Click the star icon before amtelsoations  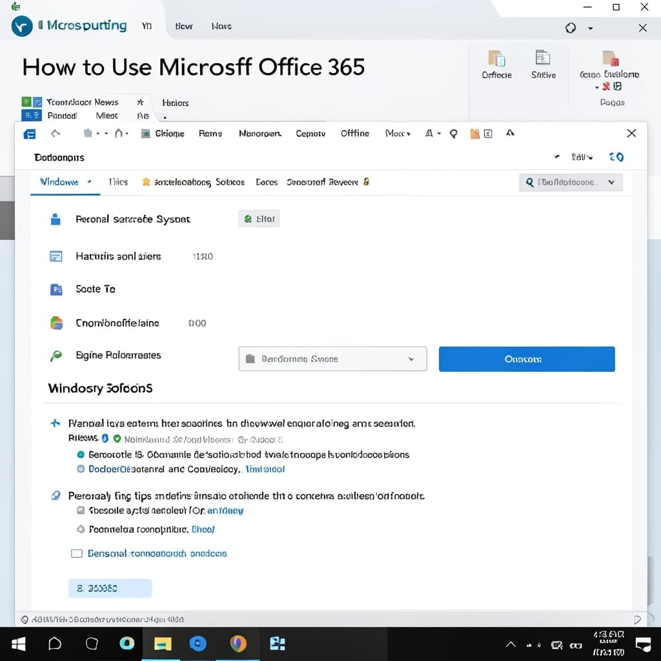(146, 181)
